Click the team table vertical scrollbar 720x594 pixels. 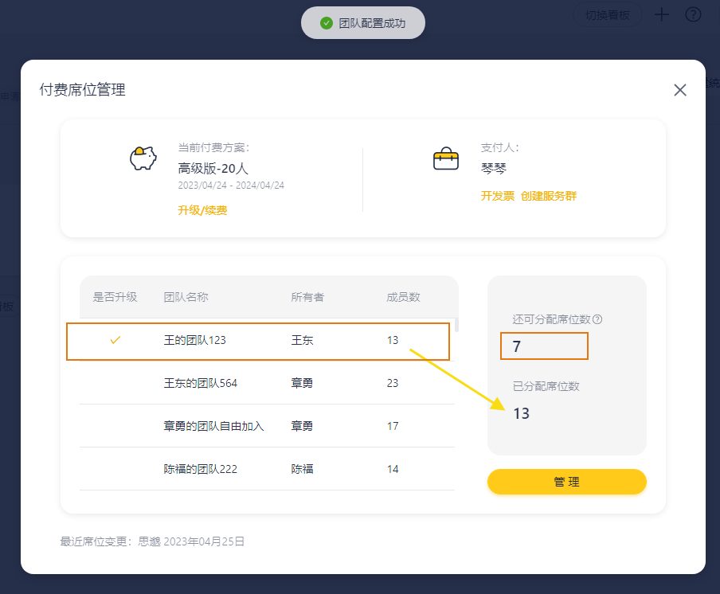456,325
